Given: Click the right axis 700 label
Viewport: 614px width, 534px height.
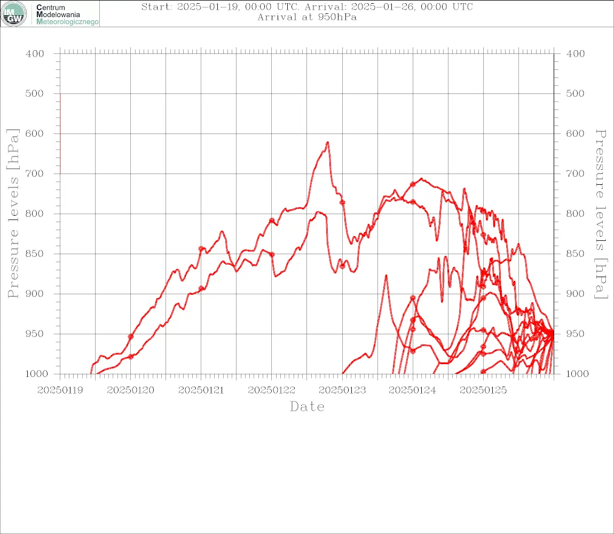Looking at the screenshot, I should [x=575, y=173].
